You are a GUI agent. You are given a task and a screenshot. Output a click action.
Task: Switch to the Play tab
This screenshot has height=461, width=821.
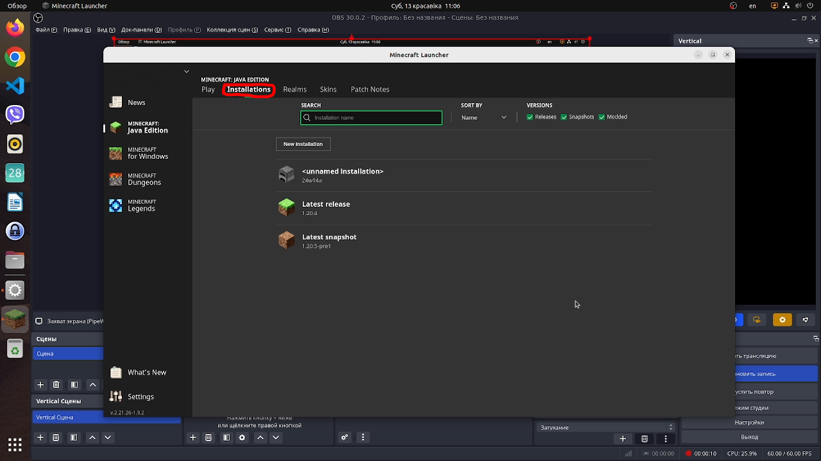208,90
